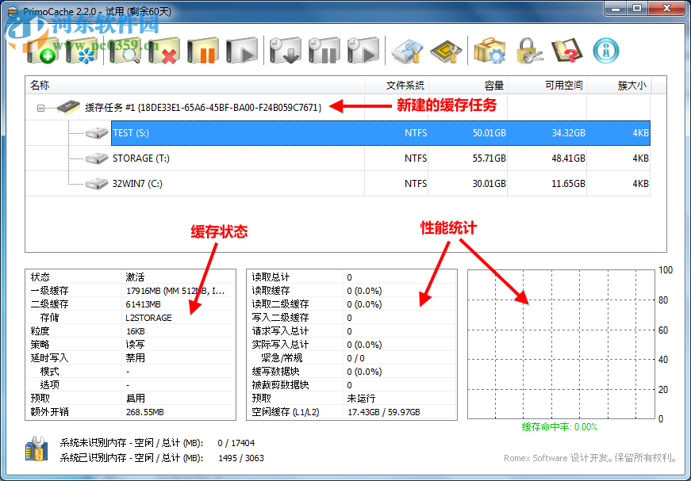
Task: Open the program options gear icon
Action: (x=489, y=49)
